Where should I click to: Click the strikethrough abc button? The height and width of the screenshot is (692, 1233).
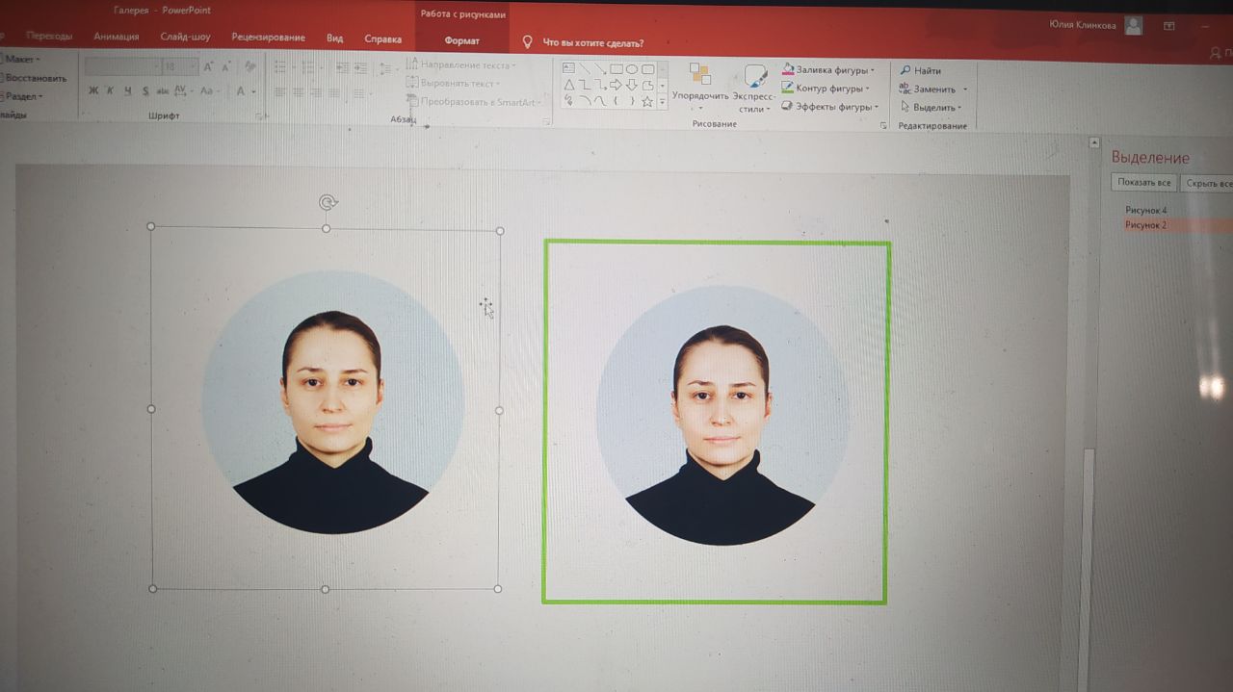(162, 90)
